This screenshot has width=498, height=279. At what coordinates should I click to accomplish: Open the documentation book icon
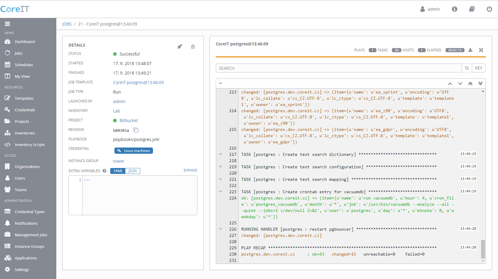472,9
